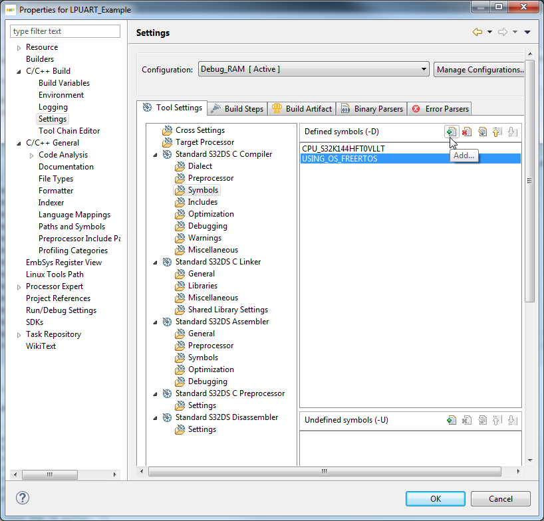
Task: Collapse Standard S32DS C Preprocessor node
Action: (155, 394)
